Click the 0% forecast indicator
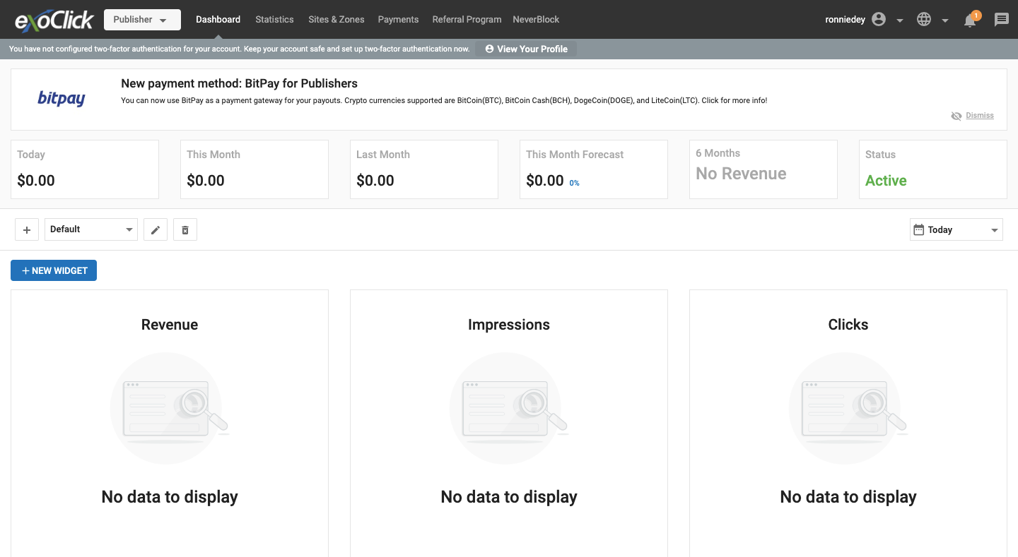 coord(574,183)
